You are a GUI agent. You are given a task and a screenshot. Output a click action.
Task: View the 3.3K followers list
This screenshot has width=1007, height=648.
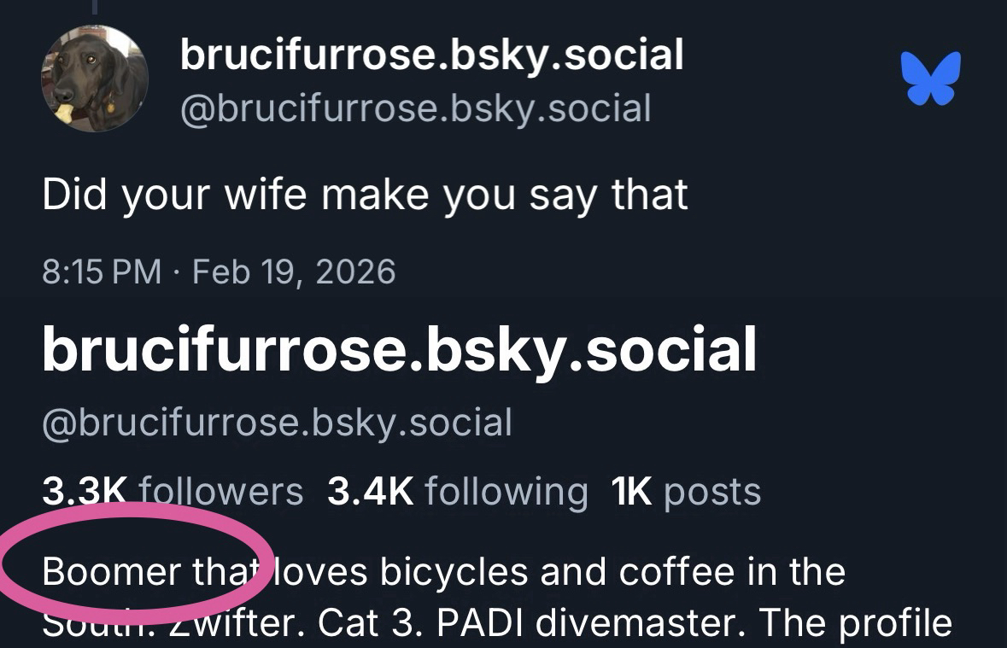tap(173, 492)
